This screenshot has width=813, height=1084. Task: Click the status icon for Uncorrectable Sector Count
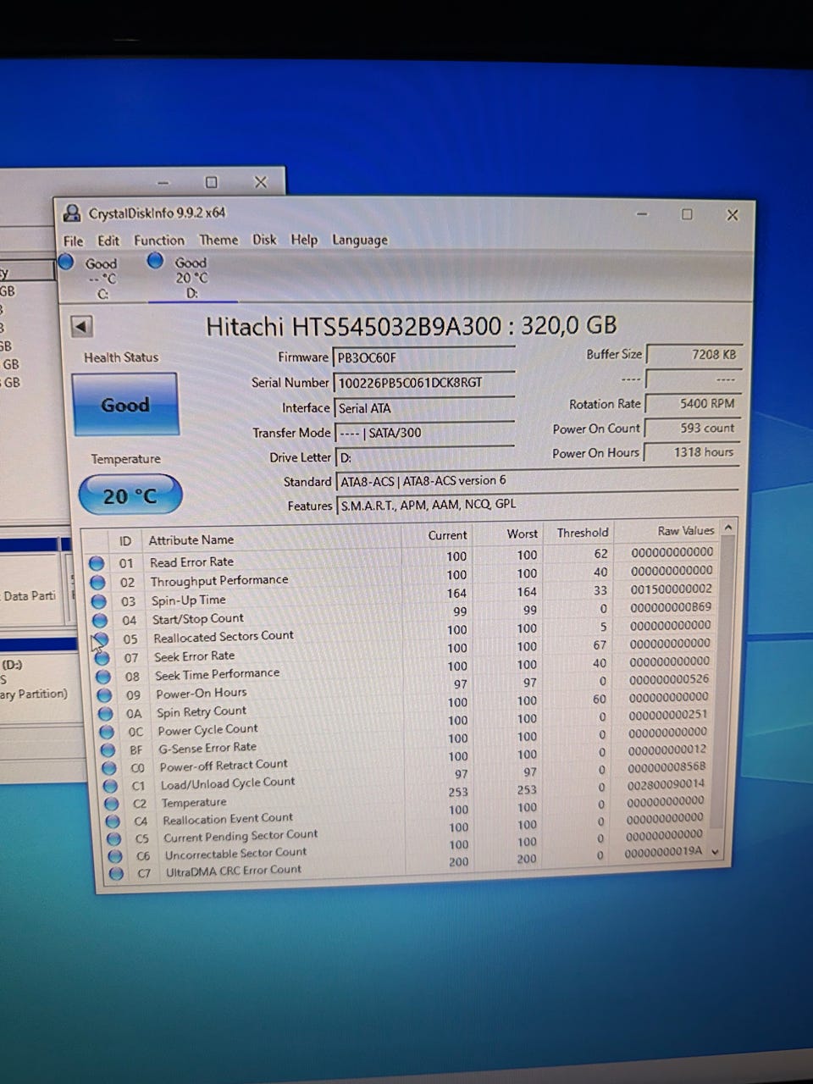point(115,856)
